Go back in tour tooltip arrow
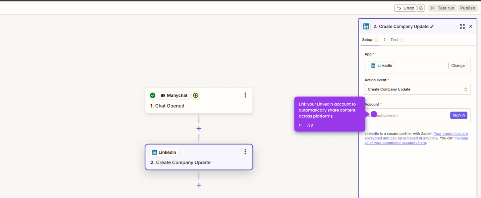This screenshot has height=198, width=481. (301, 125)
